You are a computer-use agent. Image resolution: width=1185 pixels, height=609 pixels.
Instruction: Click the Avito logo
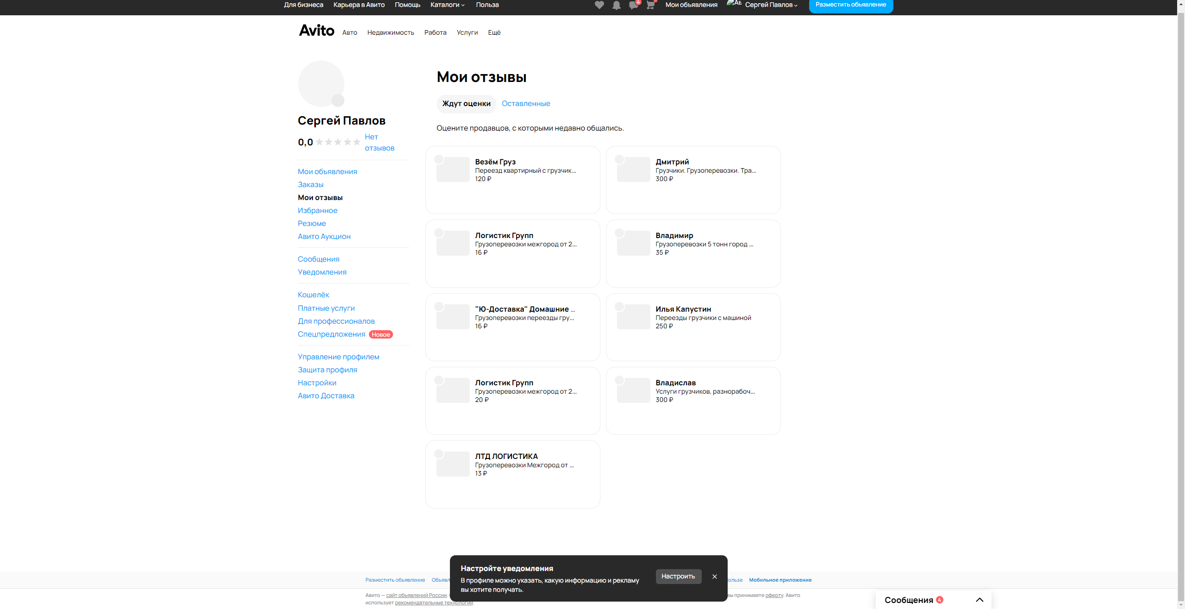[317, 31]
